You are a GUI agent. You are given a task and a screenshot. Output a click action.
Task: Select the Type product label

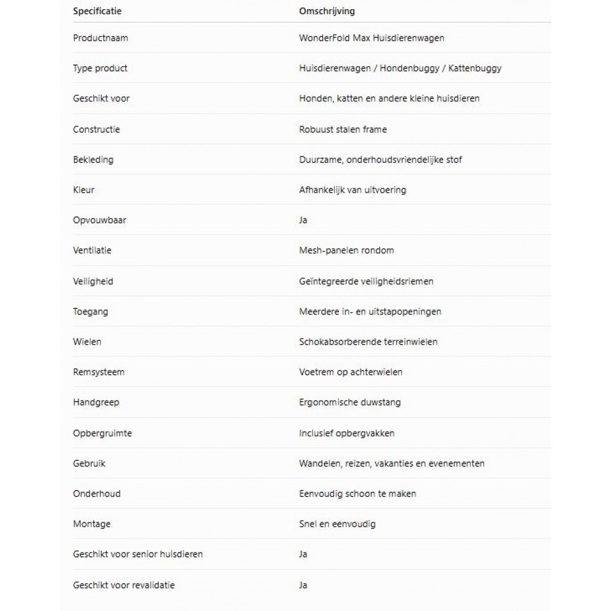click(100, 68)
